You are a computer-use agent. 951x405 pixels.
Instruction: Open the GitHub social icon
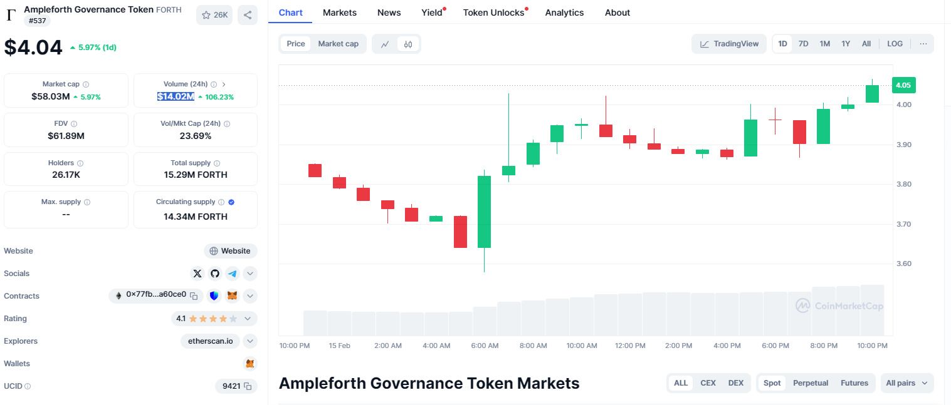pyautogui.click(x=215, y=274)
